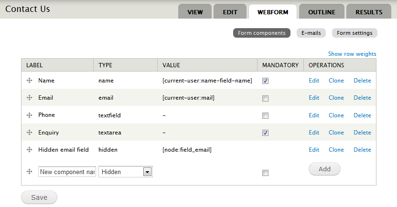
Task: Check the Mandatory box for Phone
Action: [x=265, y=116]
